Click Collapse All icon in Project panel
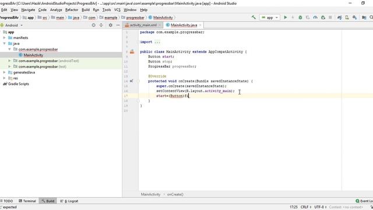This screenshot has width=373, height=210. pos(101,25)
